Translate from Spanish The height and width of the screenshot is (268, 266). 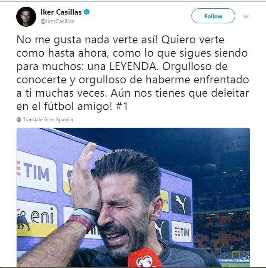coord(48,120)
